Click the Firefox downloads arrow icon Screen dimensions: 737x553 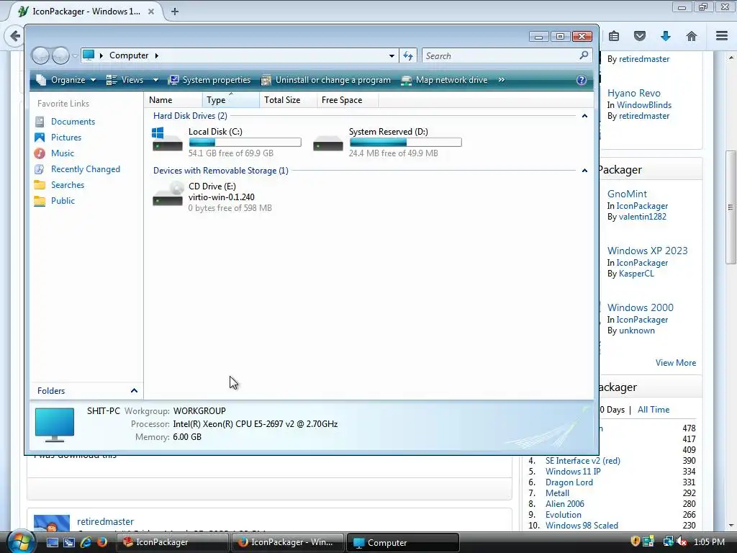666,36
